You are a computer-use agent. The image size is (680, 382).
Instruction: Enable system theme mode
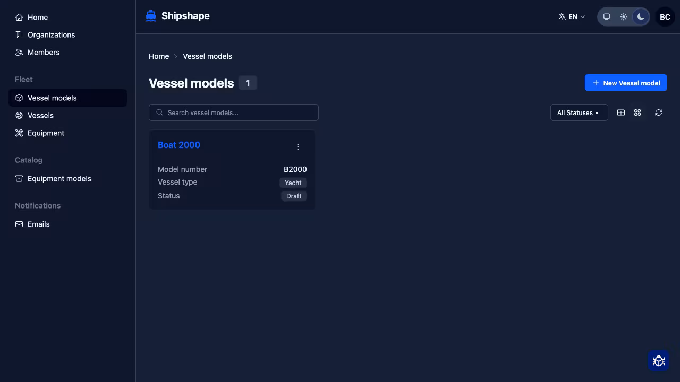(607, 16)
